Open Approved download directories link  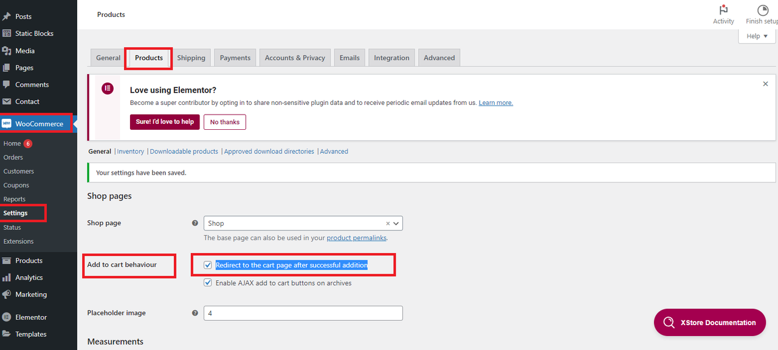click(x=269, y=152)
